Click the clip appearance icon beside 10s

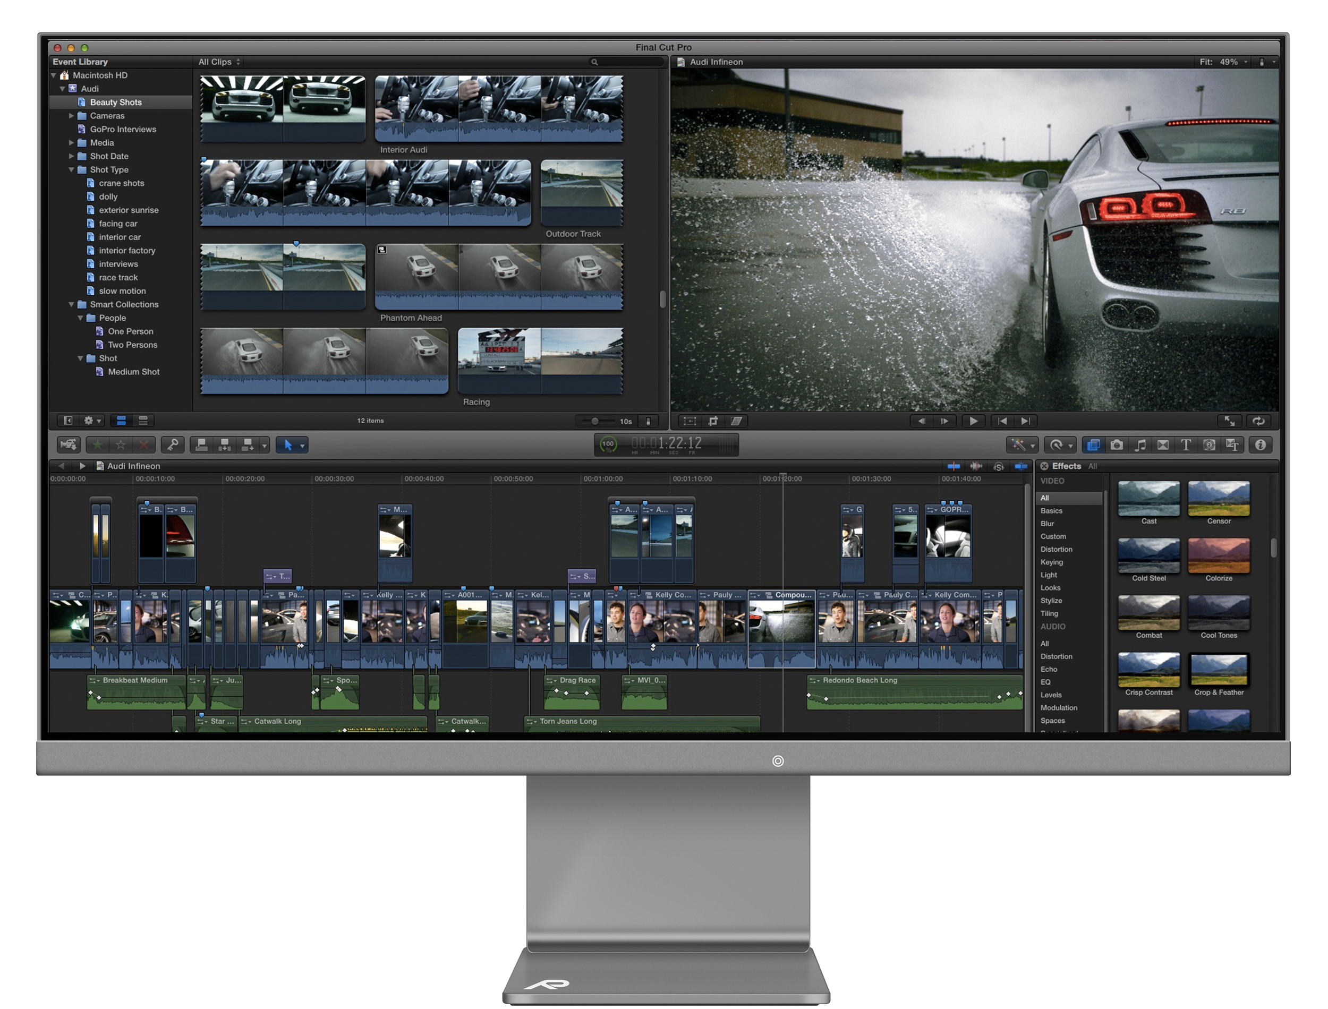click(648, 421)
